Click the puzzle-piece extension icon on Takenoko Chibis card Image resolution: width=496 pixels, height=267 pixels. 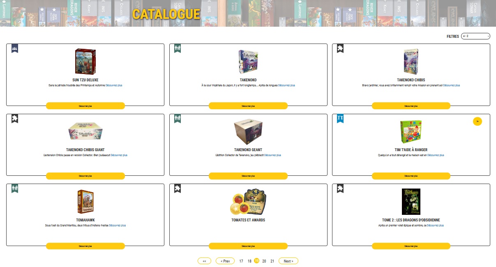coord(340,48)
